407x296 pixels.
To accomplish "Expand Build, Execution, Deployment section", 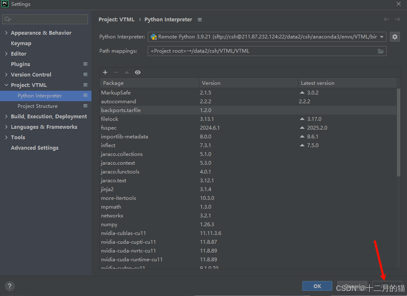I will (x=6, y=116).
